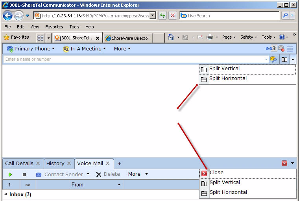Click the Stop playback square button

(x=24, y=175)
